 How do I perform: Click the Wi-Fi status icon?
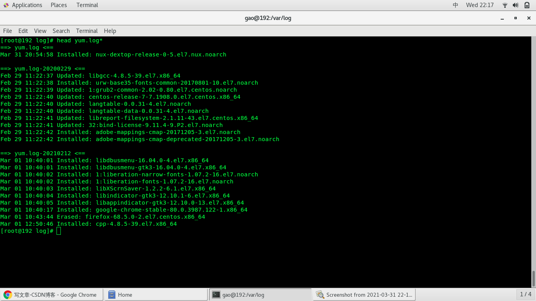pos(505,5)
